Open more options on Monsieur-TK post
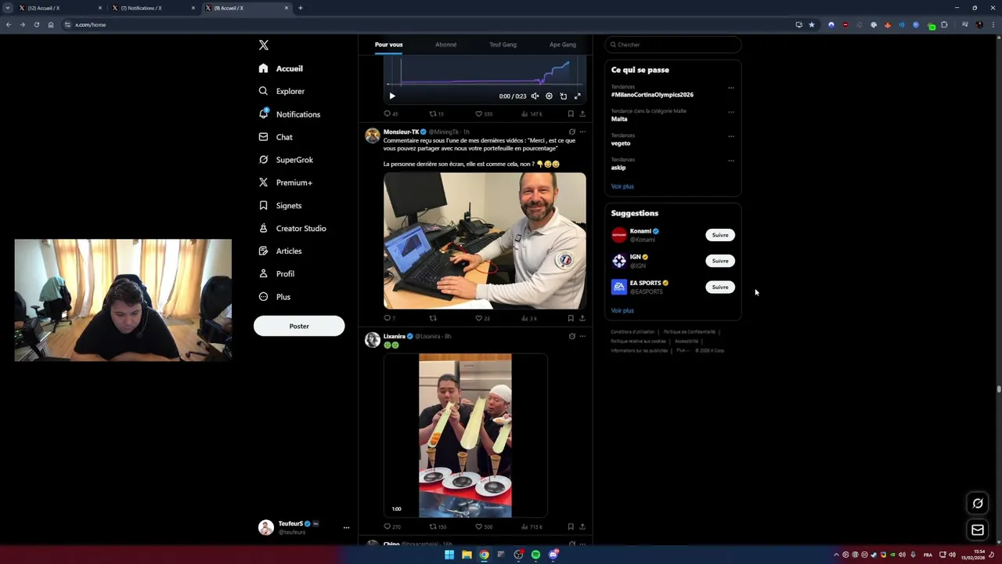 [582, 132]
